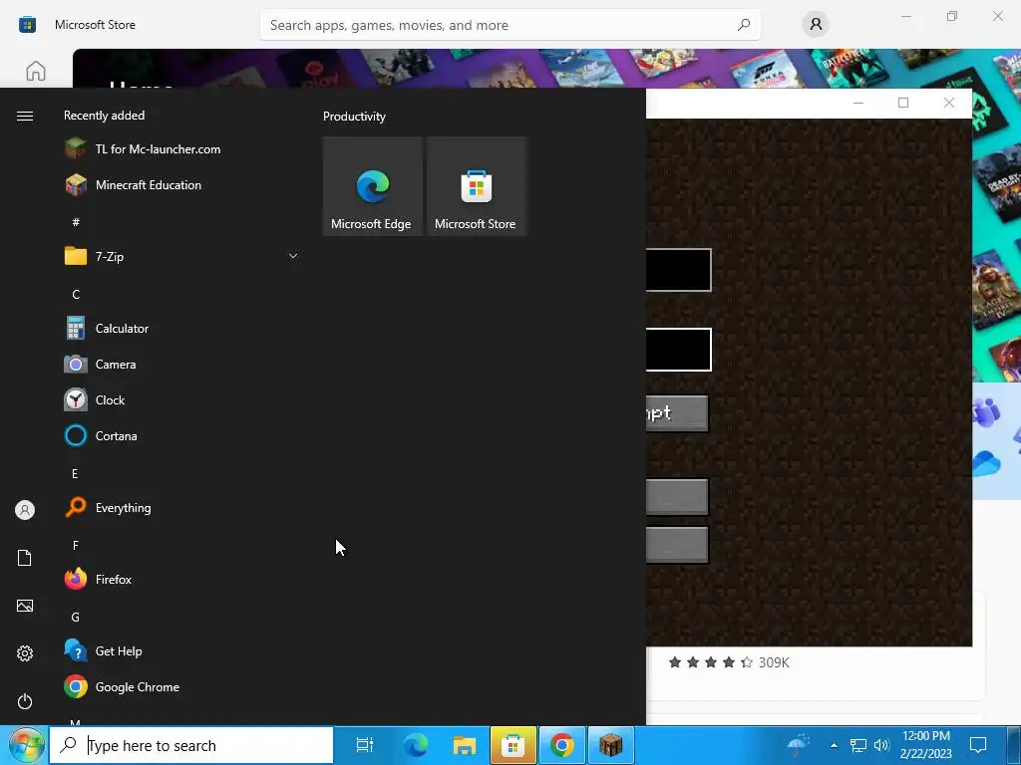Screen dimensions: 1021x765
Task: Go to Store Home tab
Action: [36, 71]
